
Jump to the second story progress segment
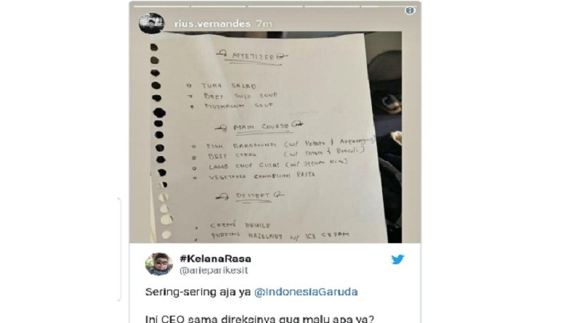(x=218, y=7)
